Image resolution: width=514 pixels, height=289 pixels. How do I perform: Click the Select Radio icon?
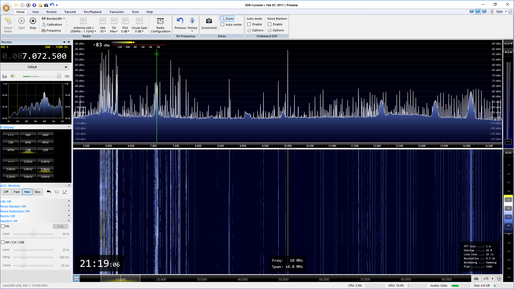coord(8,21)
